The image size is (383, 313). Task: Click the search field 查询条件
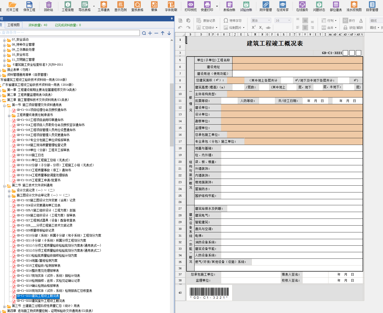pos(70,33)
